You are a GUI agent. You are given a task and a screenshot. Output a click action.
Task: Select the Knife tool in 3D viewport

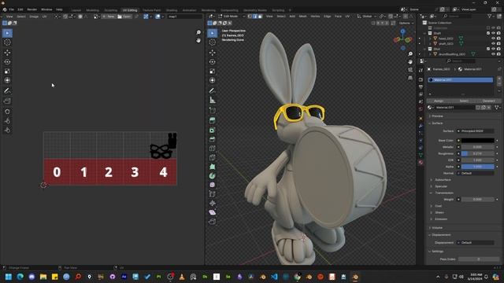point(212,157)
